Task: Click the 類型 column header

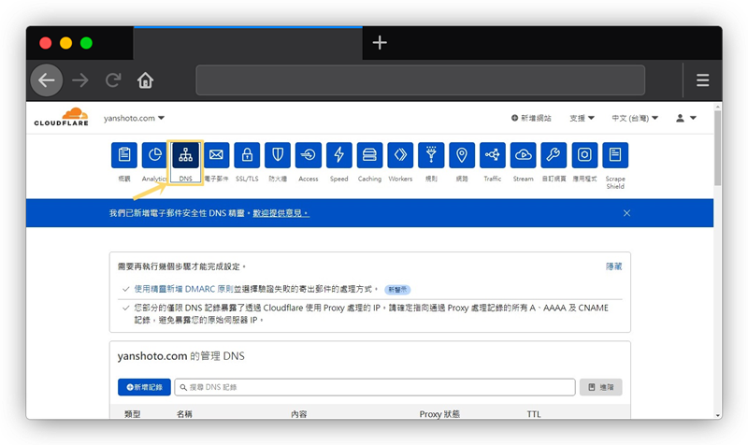Action: pos(132,414)
